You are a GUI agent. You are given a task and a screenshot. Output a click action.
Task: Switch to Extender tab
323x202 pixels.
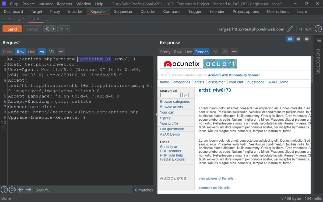tap(217, 12)
